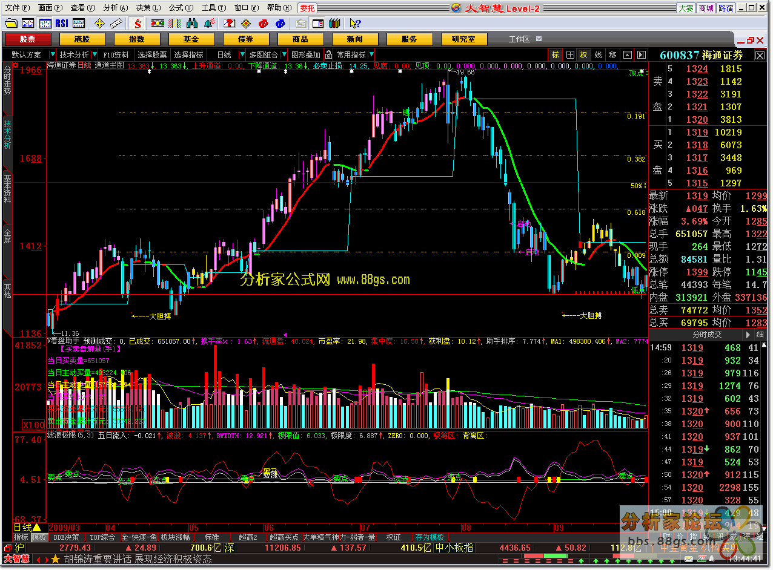Open the 分析(A) menu
This screenshot has width=773, height=570.
point(115,8)
